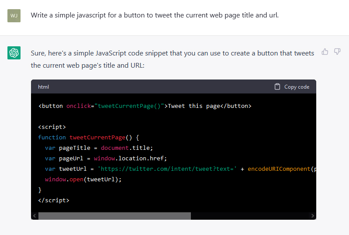The height and width of the screenshot is (235, 349).
Task: Click the encodeURIComponent function name
Action: (279, 169)
